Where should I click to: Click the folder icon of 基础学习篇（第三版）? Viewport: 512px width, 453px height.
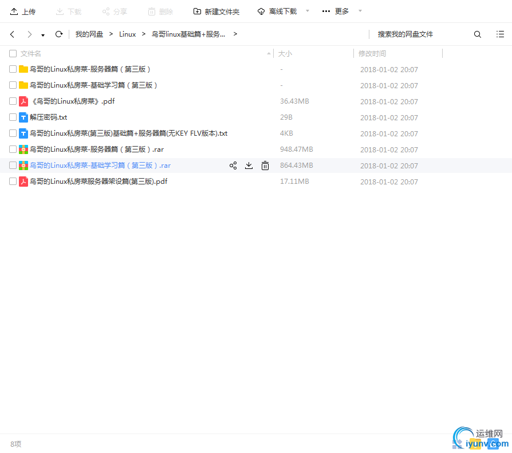tap(23, 85)
